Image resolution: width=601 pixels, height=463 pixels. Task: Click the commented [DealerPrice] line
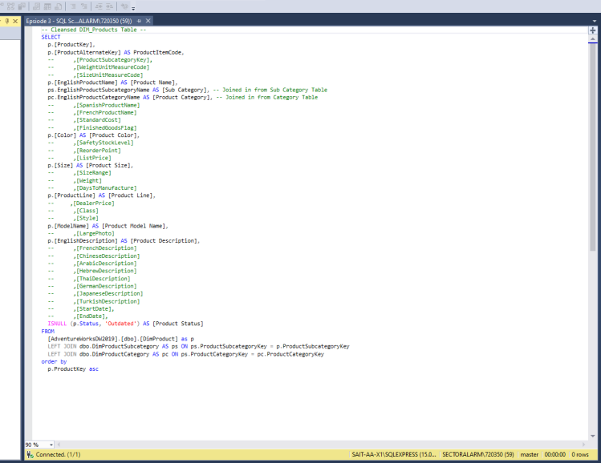point(81,203)
